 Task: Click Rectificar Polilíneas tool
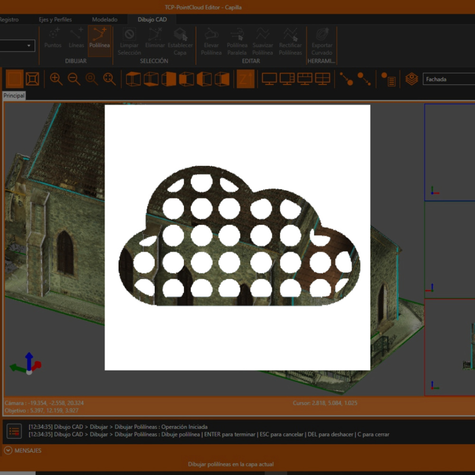[x=290, y=42]
